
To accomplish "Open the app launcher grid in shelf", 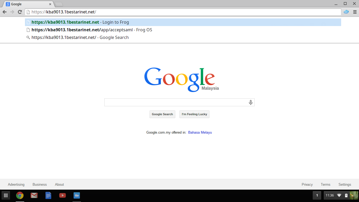I will [6, 195].
